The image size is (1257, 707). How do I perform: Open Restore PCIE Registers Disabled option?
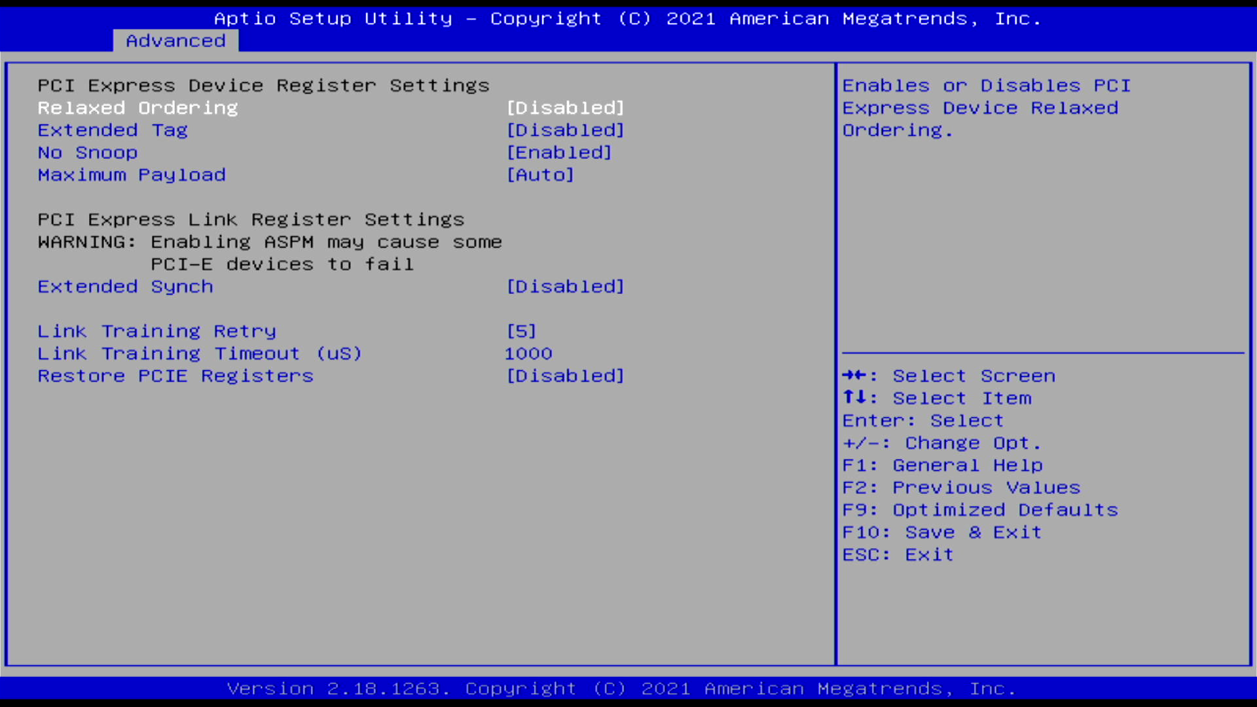tap(566, 376)
